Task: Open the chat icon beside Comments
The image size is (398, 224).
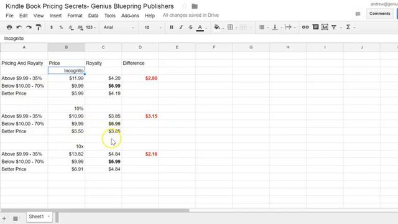Action: tap(358, 14)
